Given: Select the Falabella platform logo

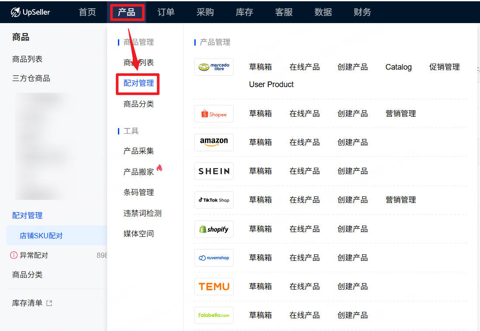Looking at the screenshot, I should click(x=214, y=315).
